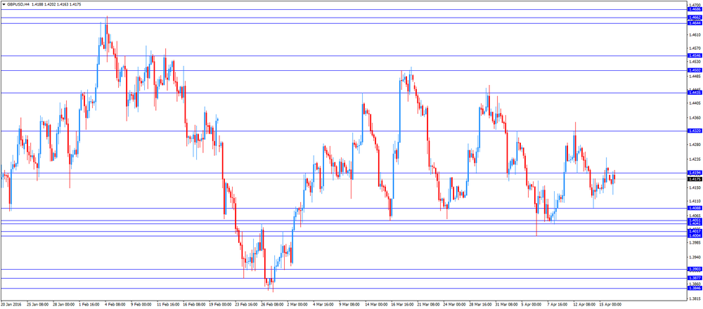Click the 1.3940 price scale tick
Viewport: 703px width, 309px height.
tap(695, 258)
